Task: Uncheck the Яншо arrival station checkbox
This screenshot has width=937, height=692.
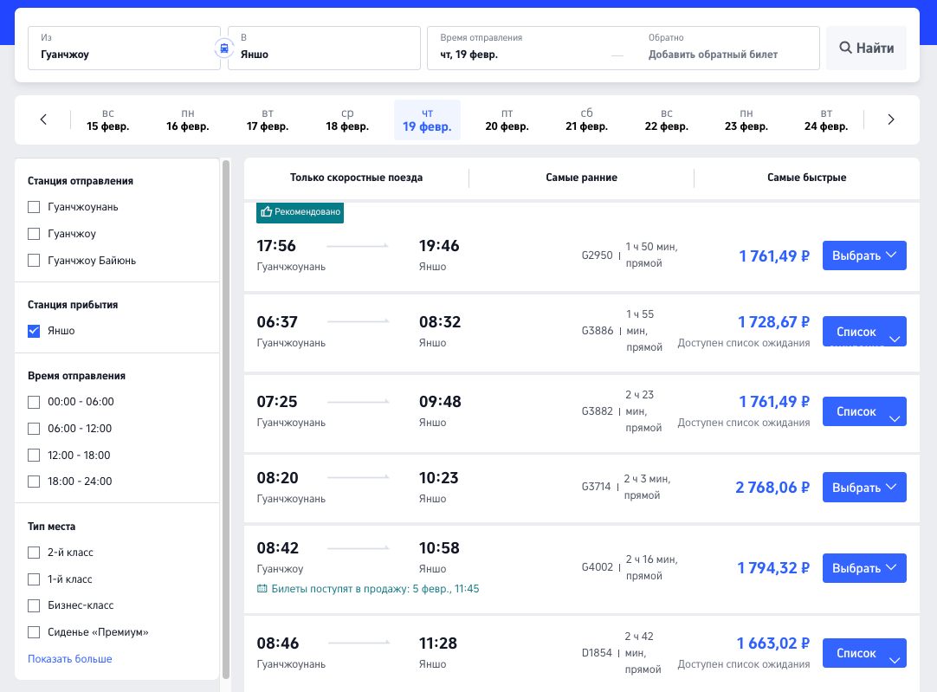Action: (x=35, y=331)
